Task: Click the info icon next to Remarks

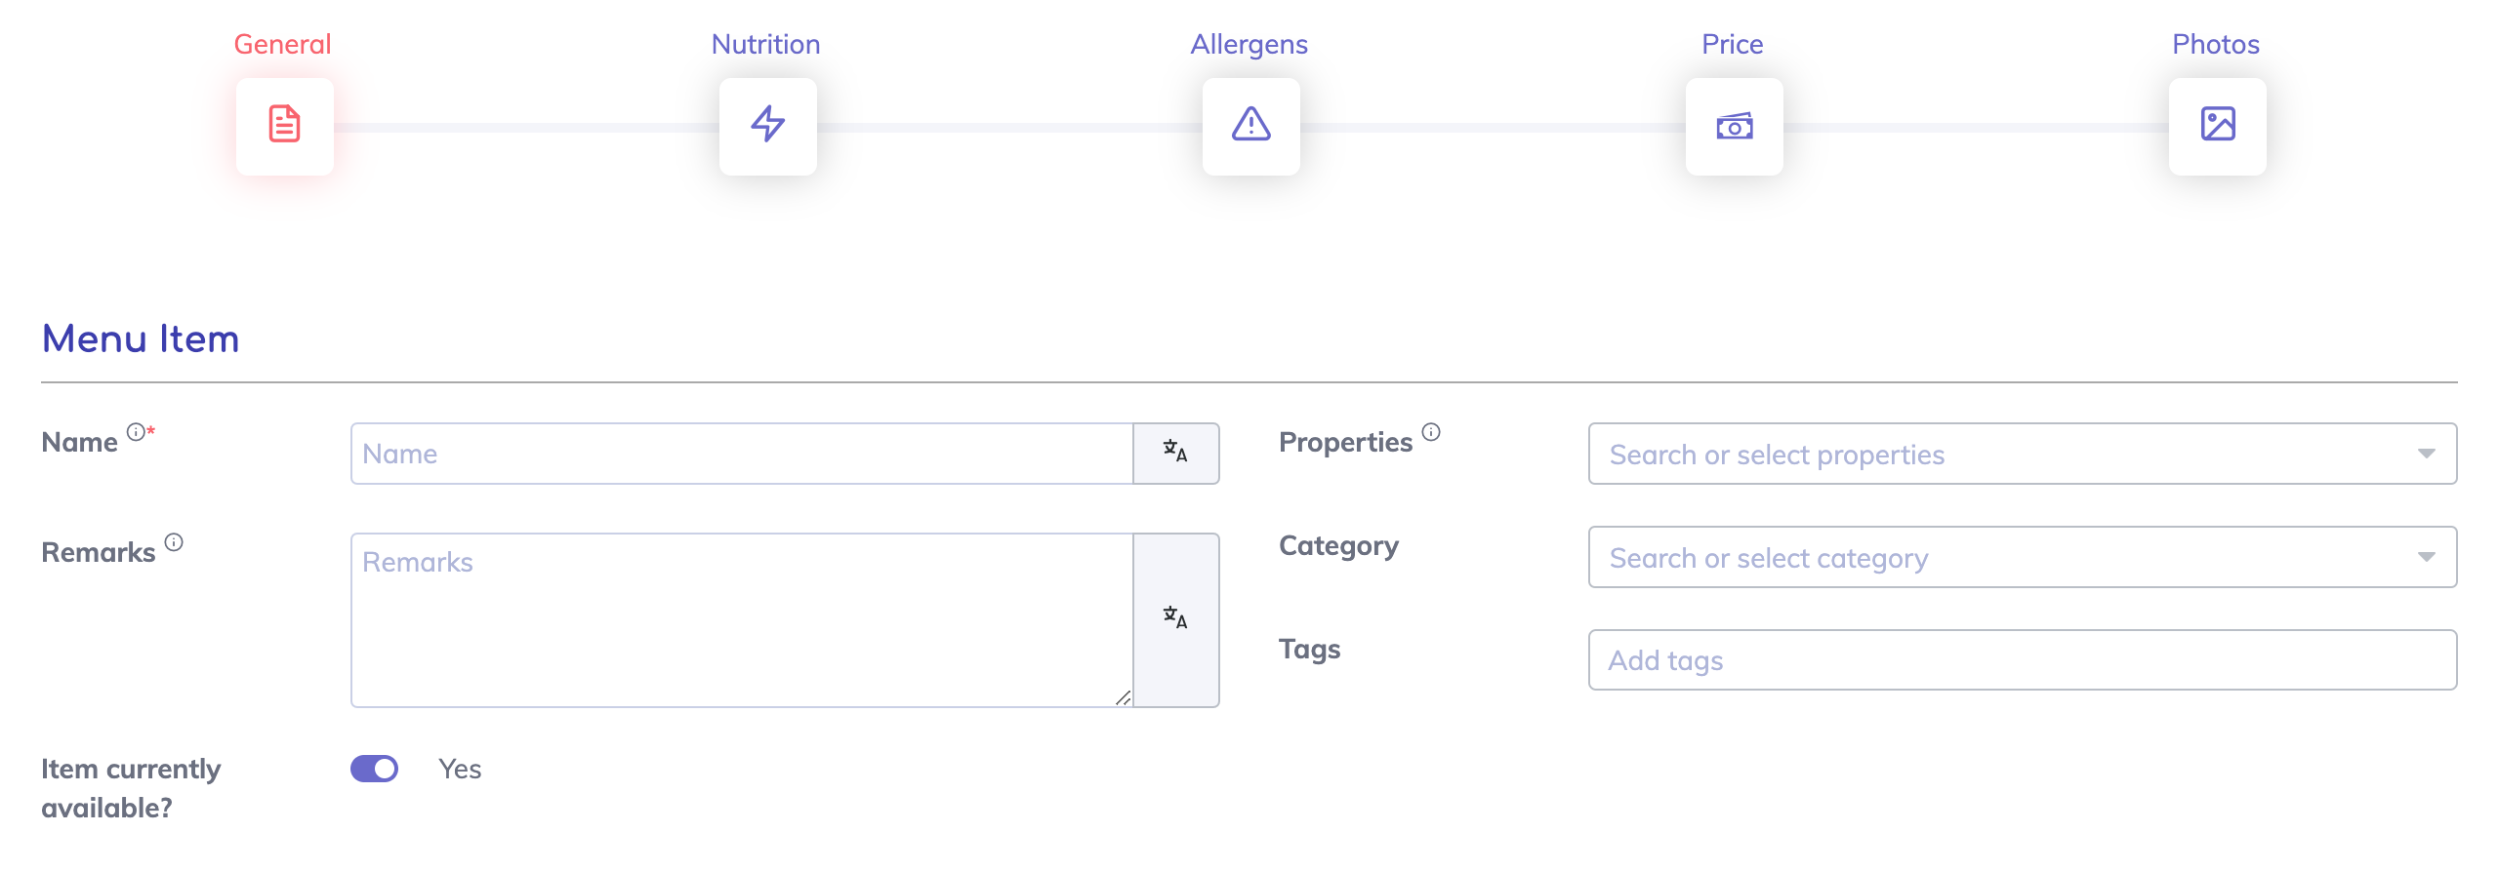Action: click(x=174, y=542)
